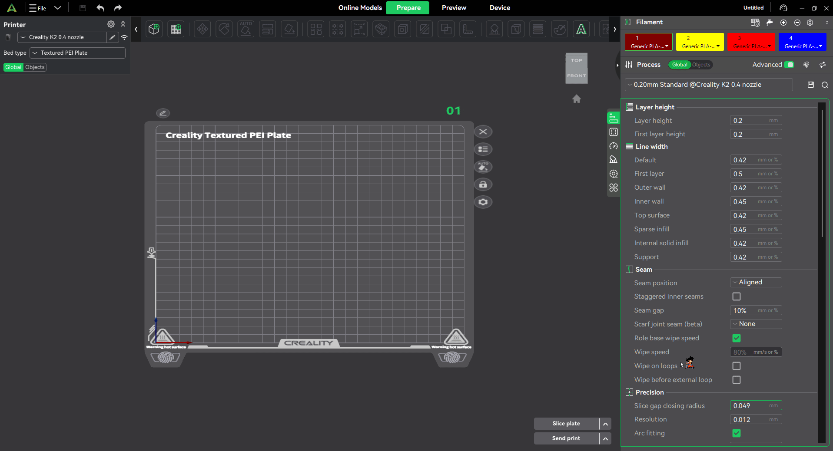Viewport: 833px width, 451px height.
Task: Turn off the Advanced toggle switch
Action: 789,65
